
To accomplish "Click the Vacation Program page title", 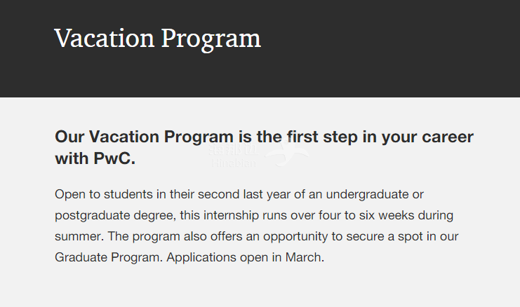I will click(x=158, y=39).
